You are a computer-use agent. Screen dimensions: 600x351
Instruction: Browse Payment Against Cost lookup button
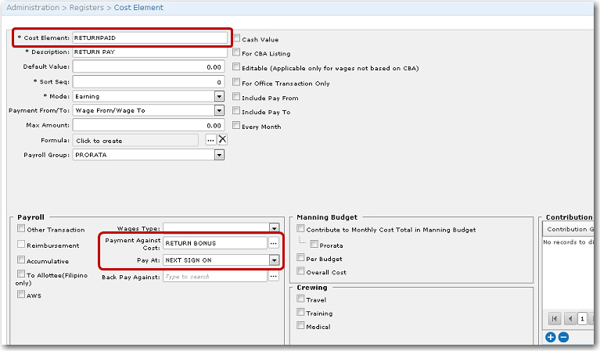[274, 243]
